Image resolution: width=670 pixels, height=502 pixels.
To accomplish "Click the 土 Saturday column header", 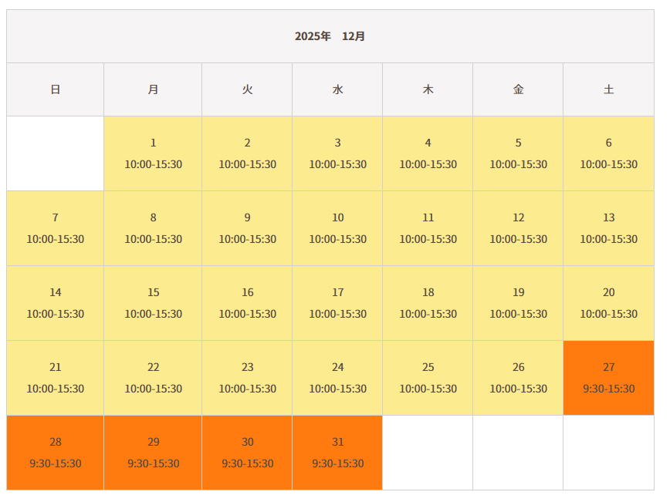I will (x=608, y=89).
